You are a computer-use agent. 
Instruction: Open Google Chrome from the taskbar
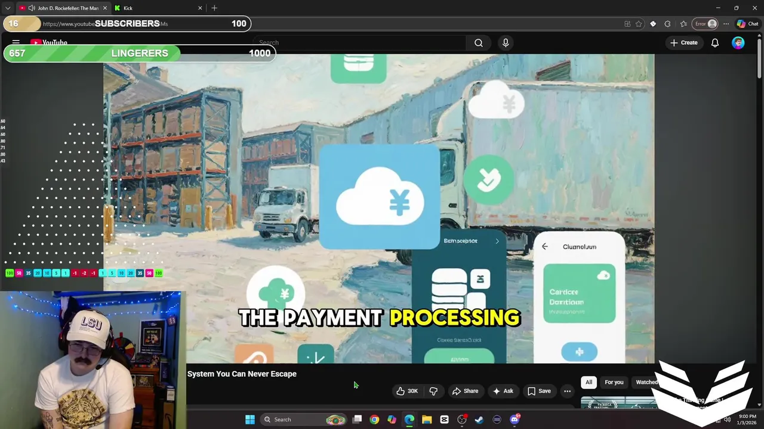tap(374, 419)
